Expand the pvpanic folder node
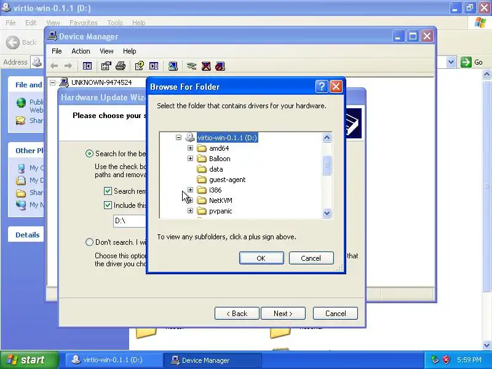This screenshot has height=369, width=492. [190, 210]
